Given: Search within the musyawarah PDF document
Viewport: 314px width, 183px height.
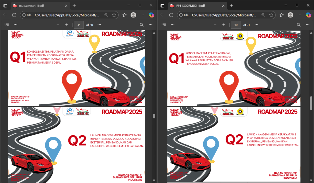Looking at the screenshot, I should click(142, 25).
